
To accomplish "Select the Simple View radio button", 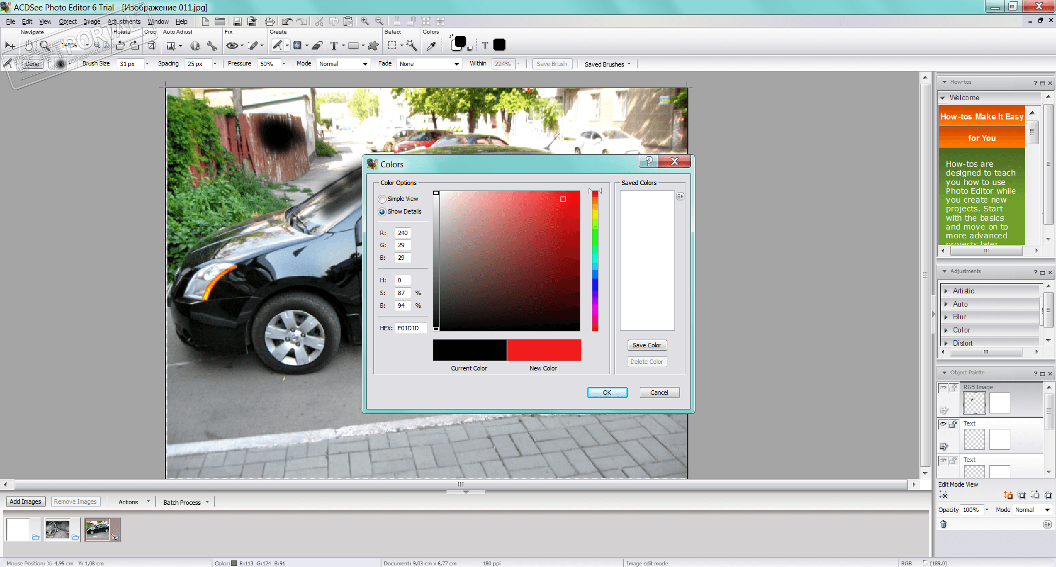I will [x=382, y=199].
